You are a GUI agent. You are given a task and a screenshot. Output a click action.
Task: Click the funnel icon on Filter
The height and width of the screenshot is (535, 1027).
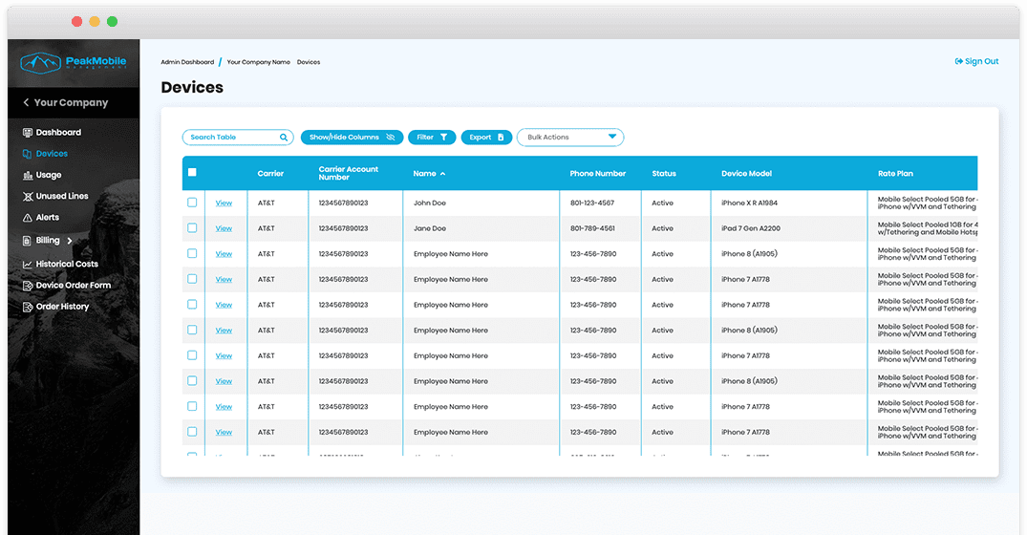tap(443, 138)
